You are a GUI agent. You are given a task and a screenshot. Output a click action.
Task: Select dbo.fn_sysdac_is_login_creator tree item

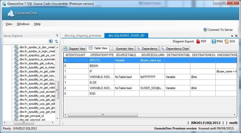point(37,51)
